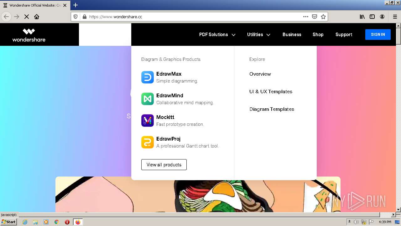Click the SIGN IN button
The width and height of the screenshot is (401, 226).
378,35
